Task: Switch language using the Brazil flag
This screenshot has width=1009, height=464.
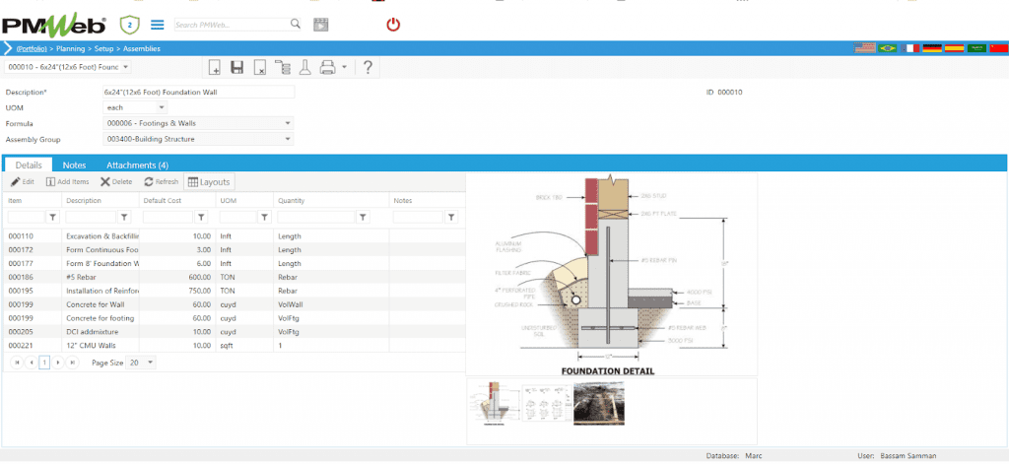Action: 888,48
